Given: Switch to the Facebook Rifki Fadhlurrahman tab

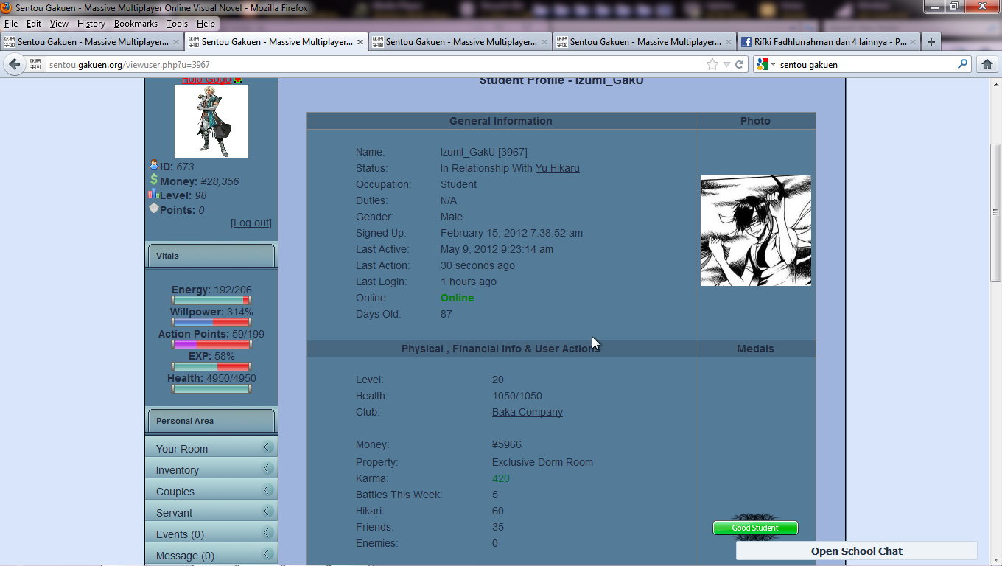Looking at the screenshot, I should (829, 42).
